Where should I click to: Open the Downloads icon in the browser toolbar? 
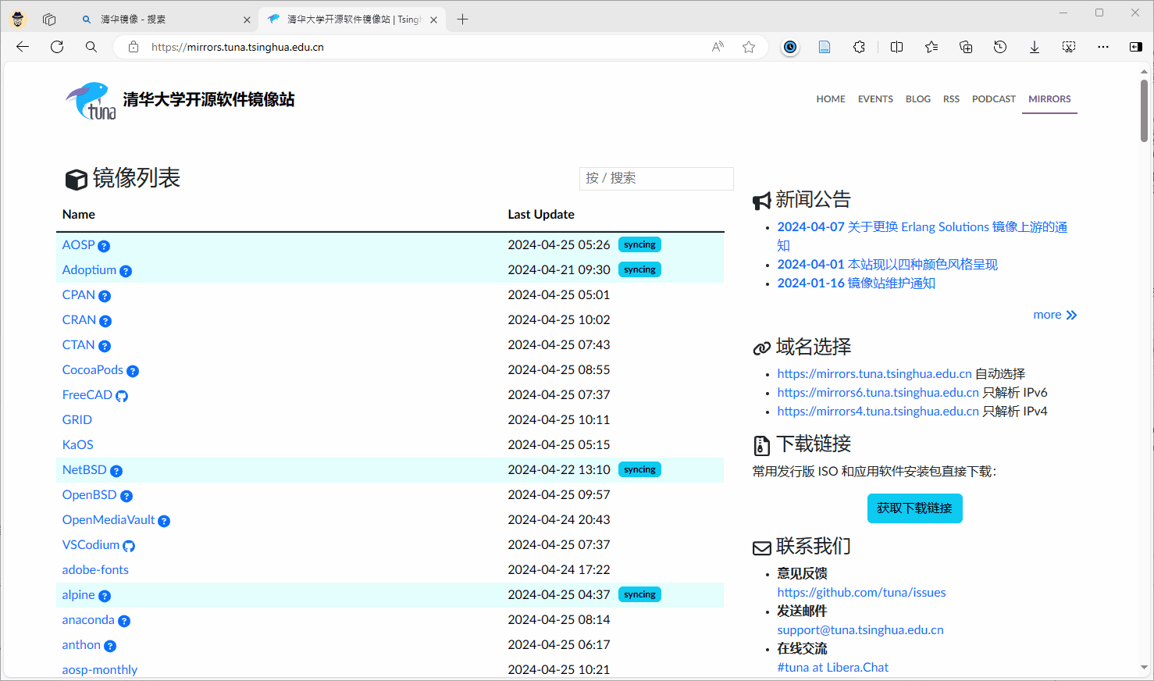(x=1034, y=47)
